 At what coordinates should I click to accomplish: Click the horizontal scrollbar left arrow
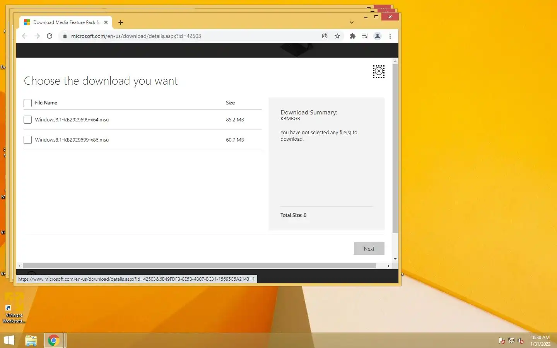tap(19, 266)
